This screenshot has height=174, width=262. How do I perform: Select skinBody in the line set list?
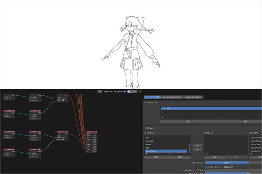[166, 141]
